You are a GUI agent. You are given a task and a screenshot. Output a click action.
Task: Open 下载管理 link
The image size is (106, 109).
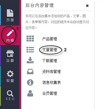[x=50, y=61]
